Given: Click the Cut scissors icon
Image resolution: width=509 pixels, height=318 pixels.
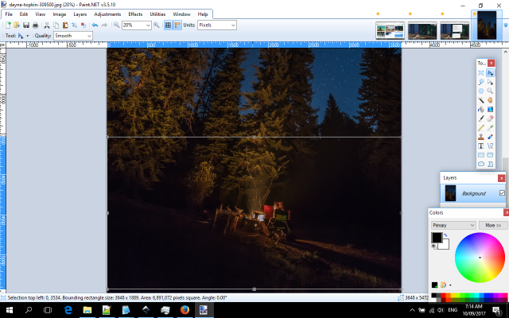Looking at the screenshot, I should 47,25.
